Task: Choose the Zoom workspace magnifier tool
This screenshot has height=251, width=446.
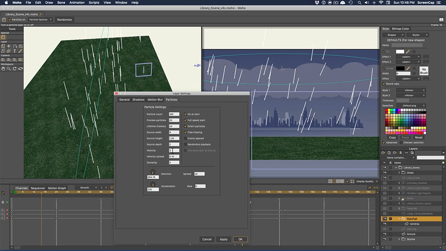Action: click(x=9, y=69)
